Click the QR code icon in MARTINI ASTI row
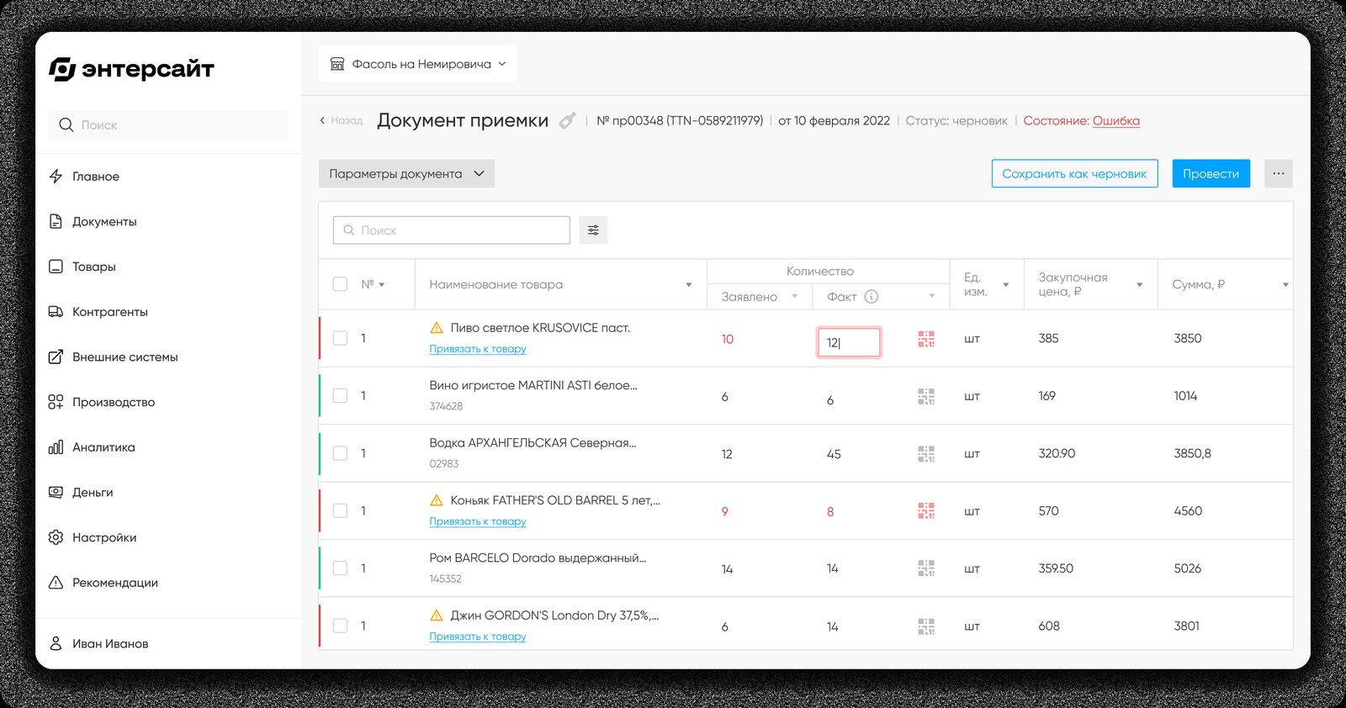This screenshot has height=708, width=1346. click(x=926, y=396)
